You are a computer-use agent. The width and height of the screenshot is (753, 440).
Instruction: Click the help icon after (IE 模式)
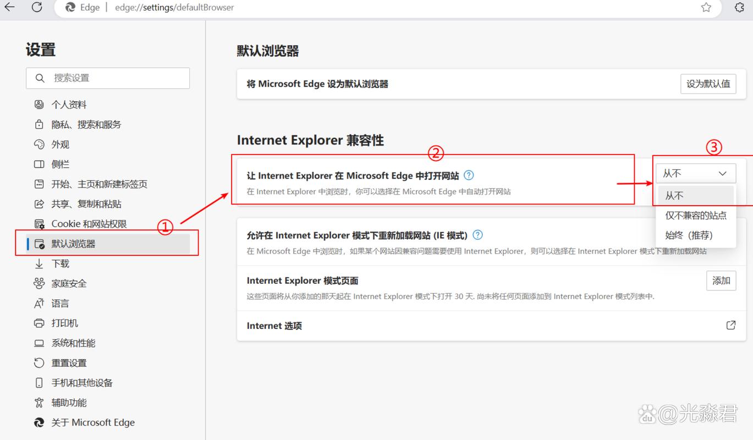477,235
